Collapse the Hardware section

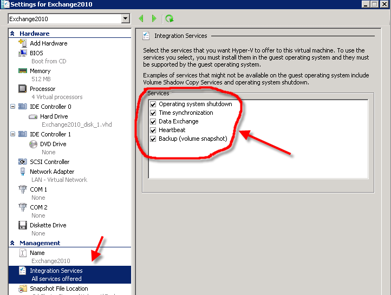click(12, 34)
